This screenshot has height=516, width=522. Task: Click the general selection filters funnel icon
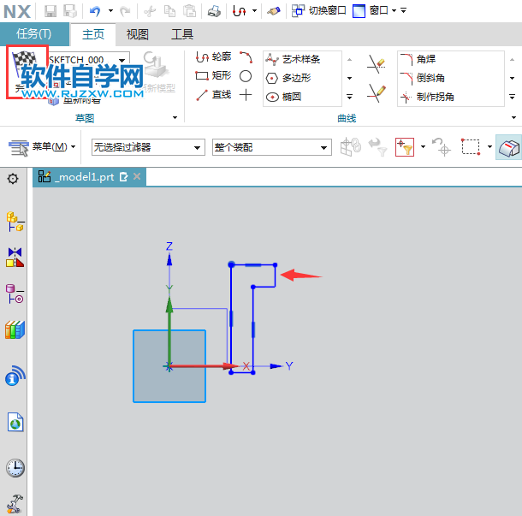point(405,147)
